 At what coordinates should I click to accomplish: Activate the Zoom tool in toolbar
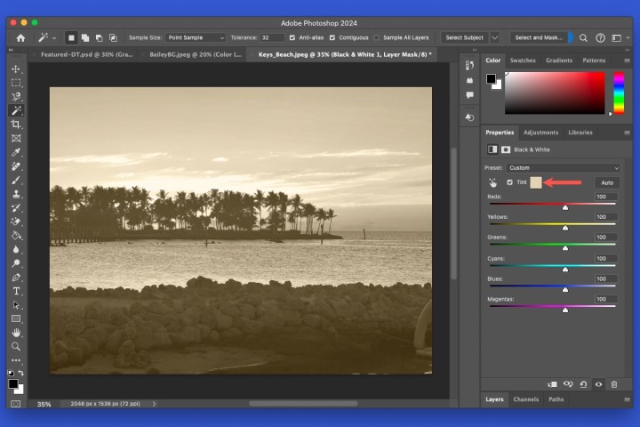pos(16,346)
